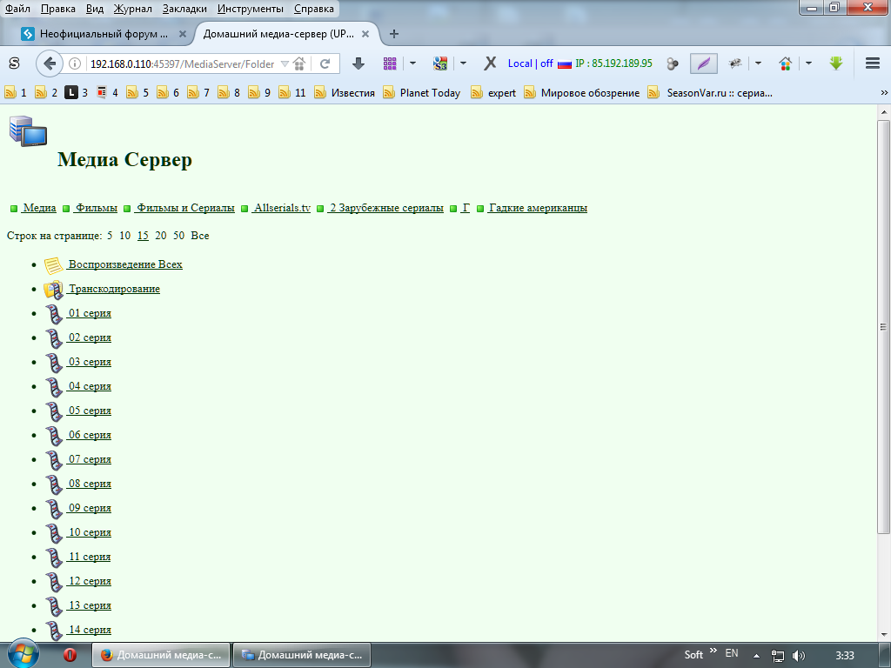Click the Opera icon in the taskbar

(70, 655)
